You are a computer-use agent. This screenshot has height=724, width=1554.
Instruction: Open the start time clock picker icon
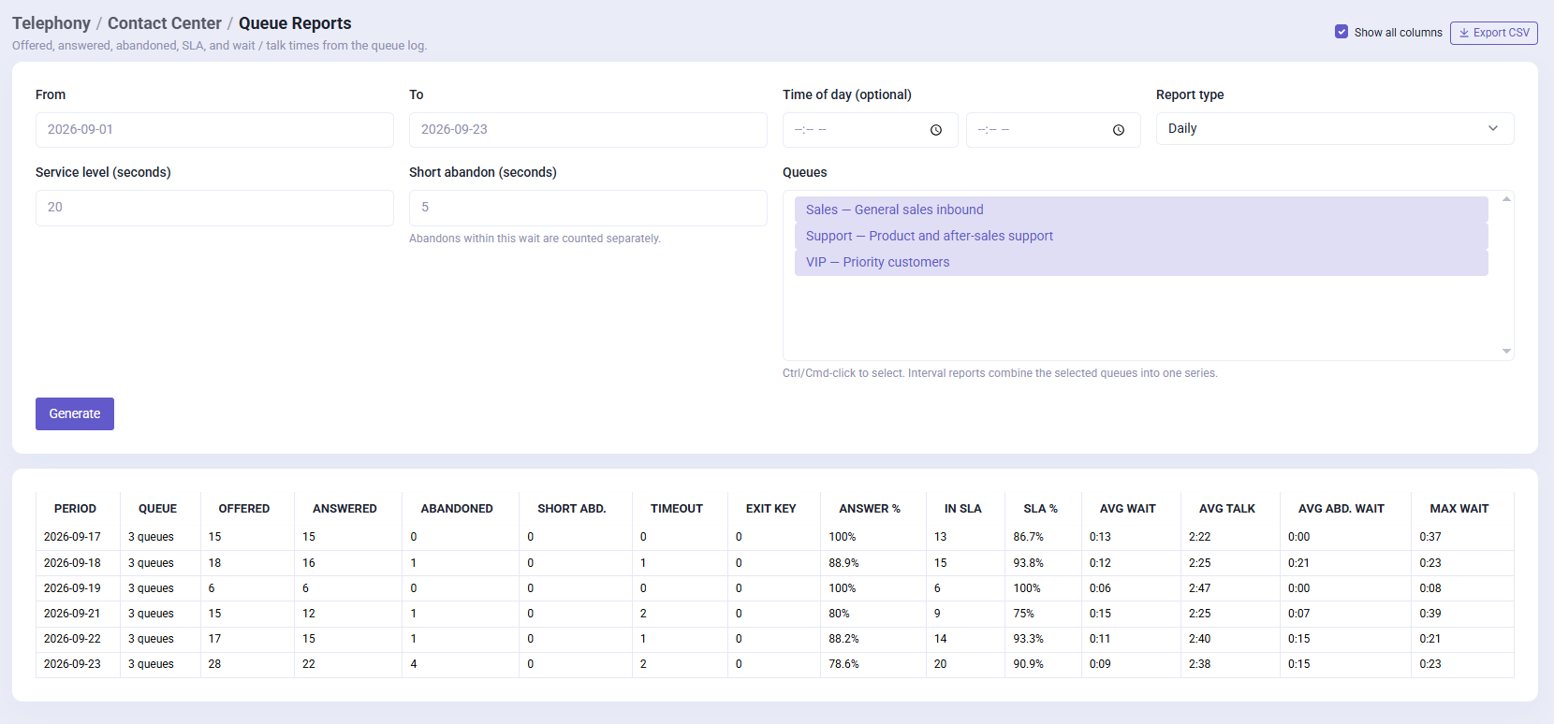[x=936, y=130]
